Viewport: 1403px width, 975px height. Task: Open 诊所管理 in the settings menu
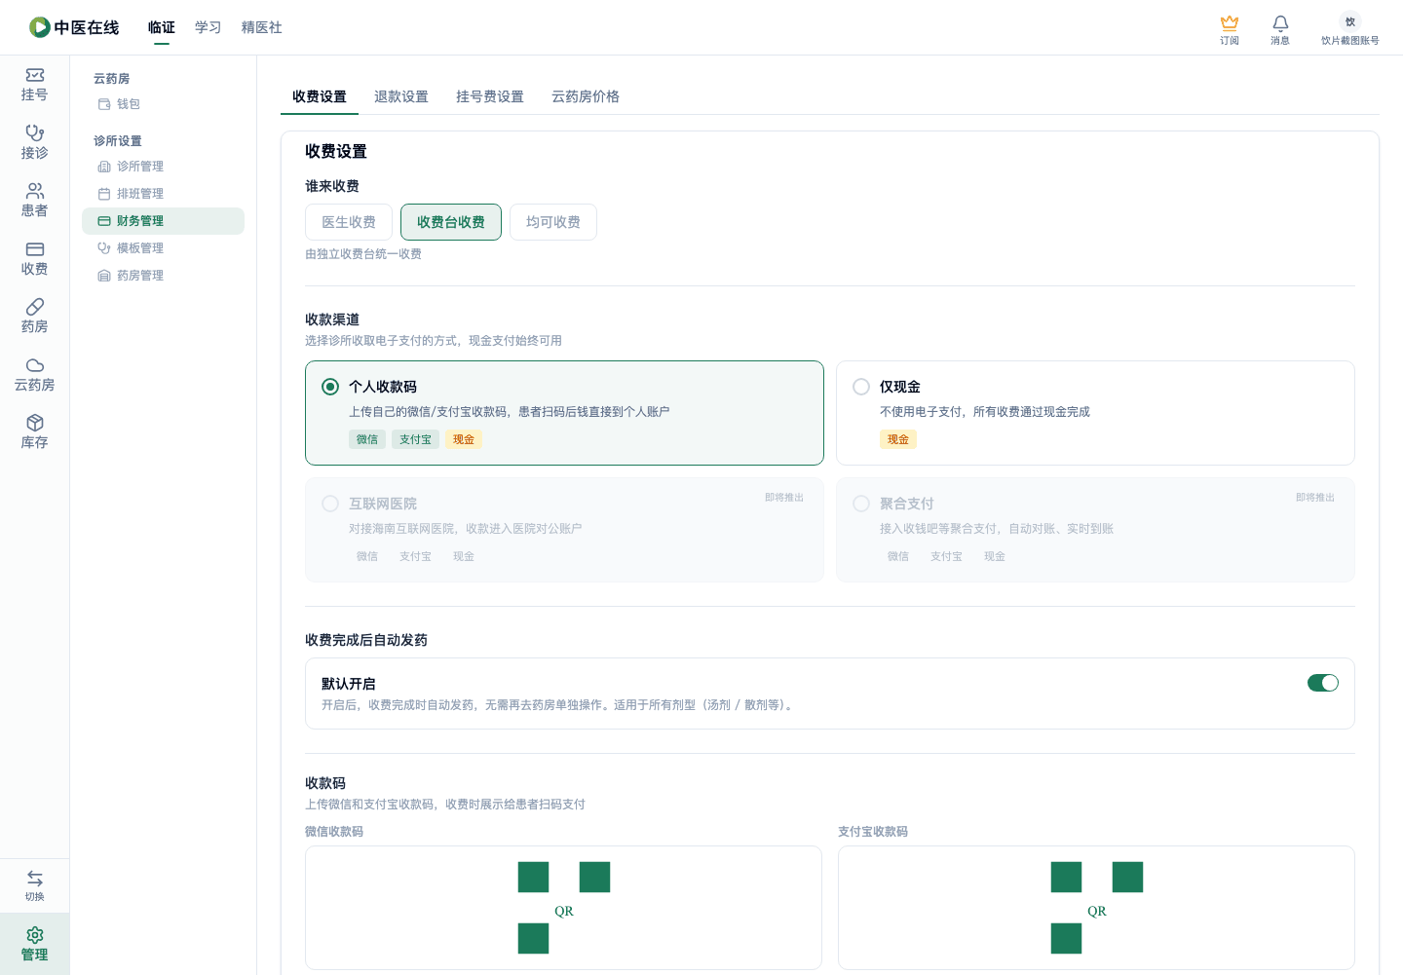click(x=163, y=167)
